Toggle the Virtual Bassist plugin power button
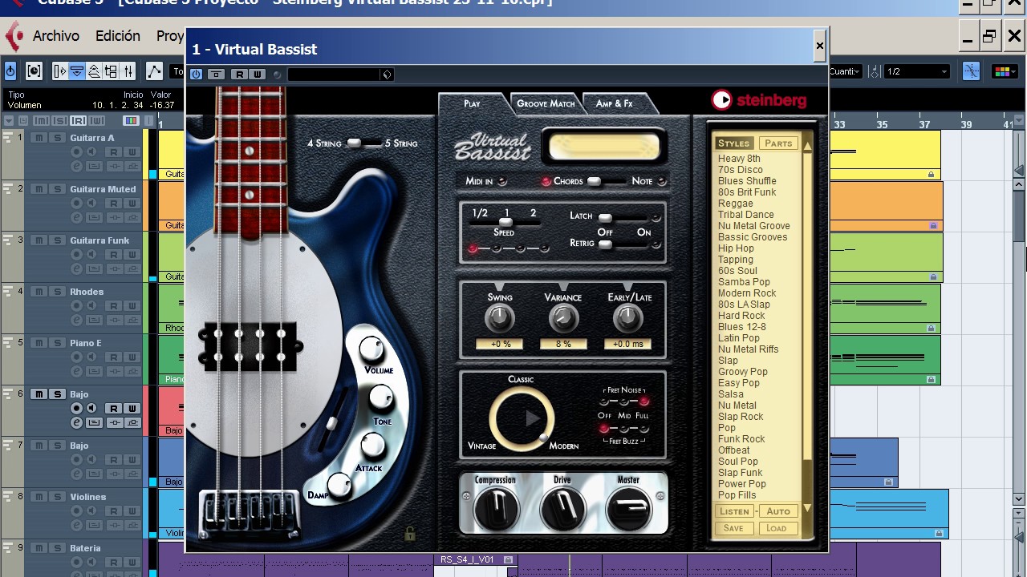 [x=197, y=75]
